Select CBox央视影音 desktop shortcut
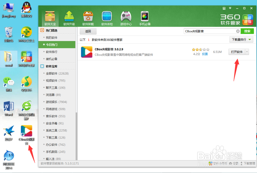Viewport: 257px width, 173px height. click(26, 135)
